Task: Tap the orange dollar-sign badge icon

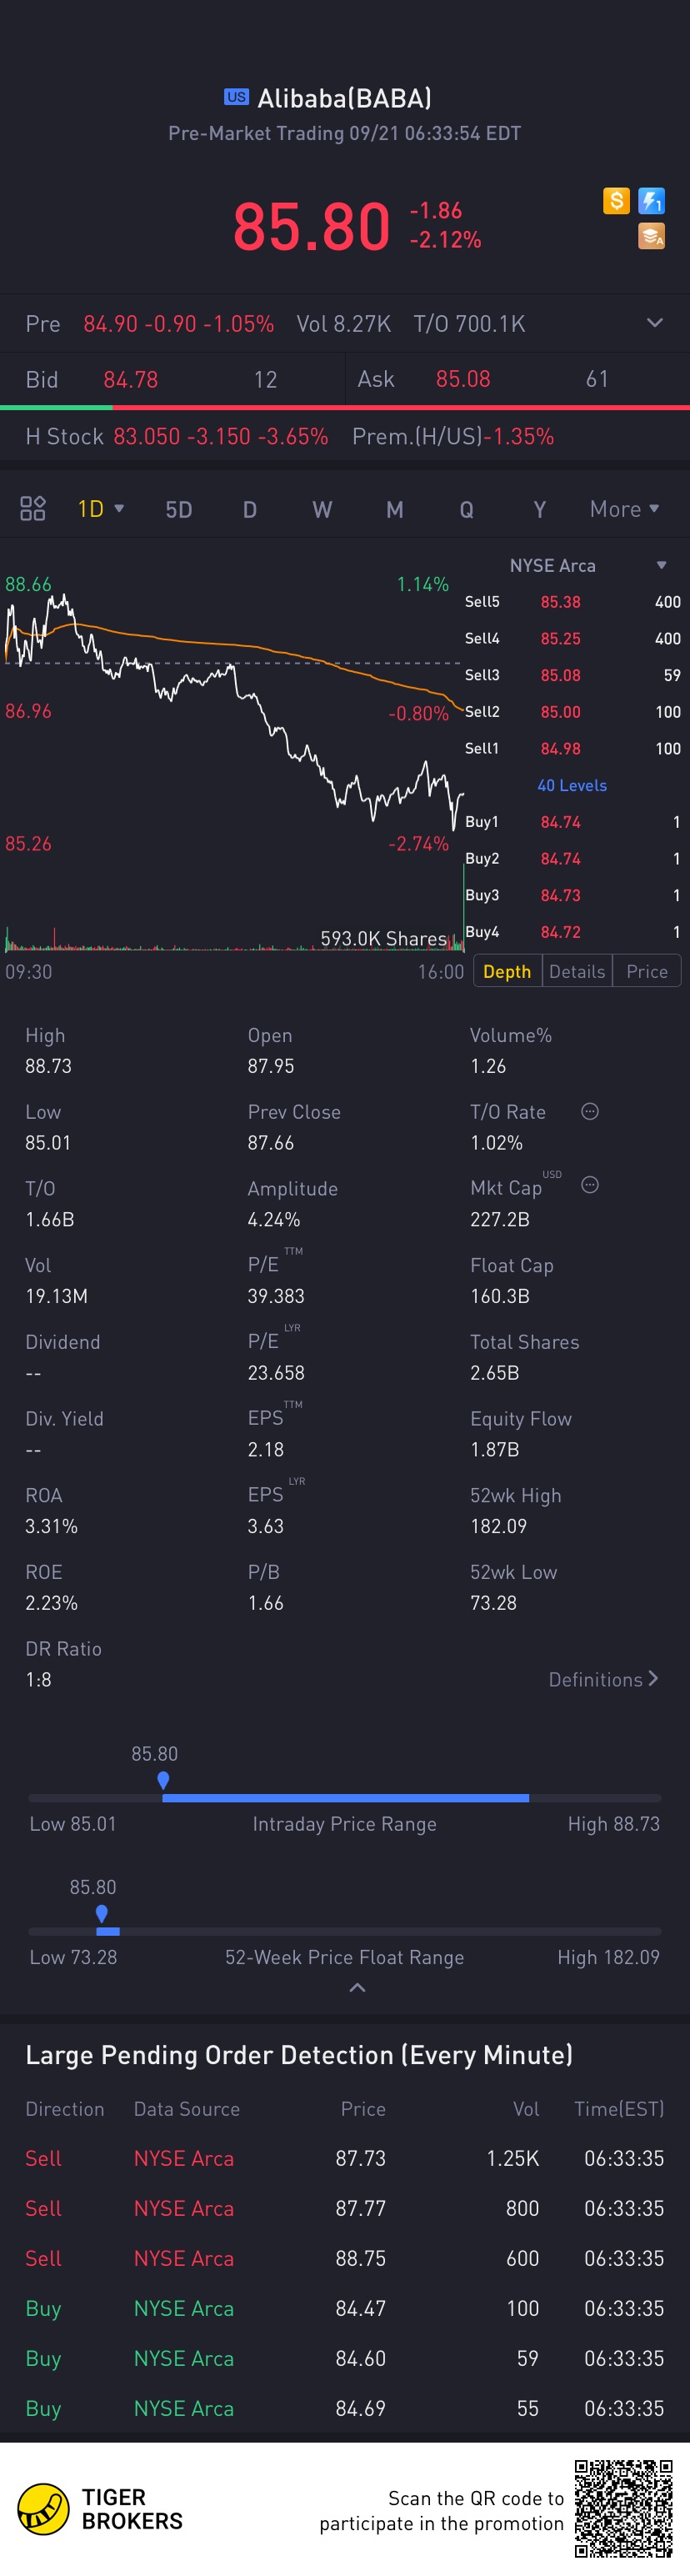Action: point(616,201)
